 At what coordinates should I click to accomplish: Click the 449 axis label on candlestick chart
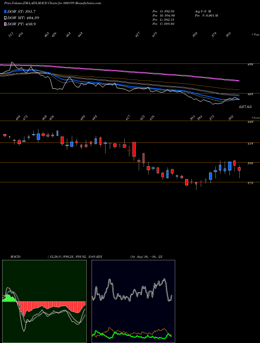(250, 122)
